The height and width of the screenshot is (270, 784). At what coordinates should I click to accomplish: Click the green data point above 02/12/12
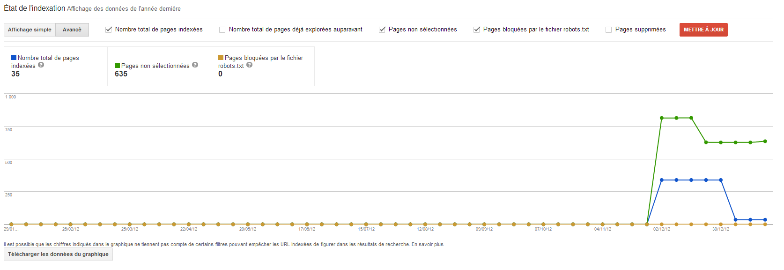(x=662, y=118)
